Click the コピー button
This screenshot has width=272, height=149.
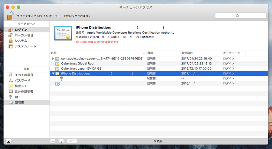(72, 141)
